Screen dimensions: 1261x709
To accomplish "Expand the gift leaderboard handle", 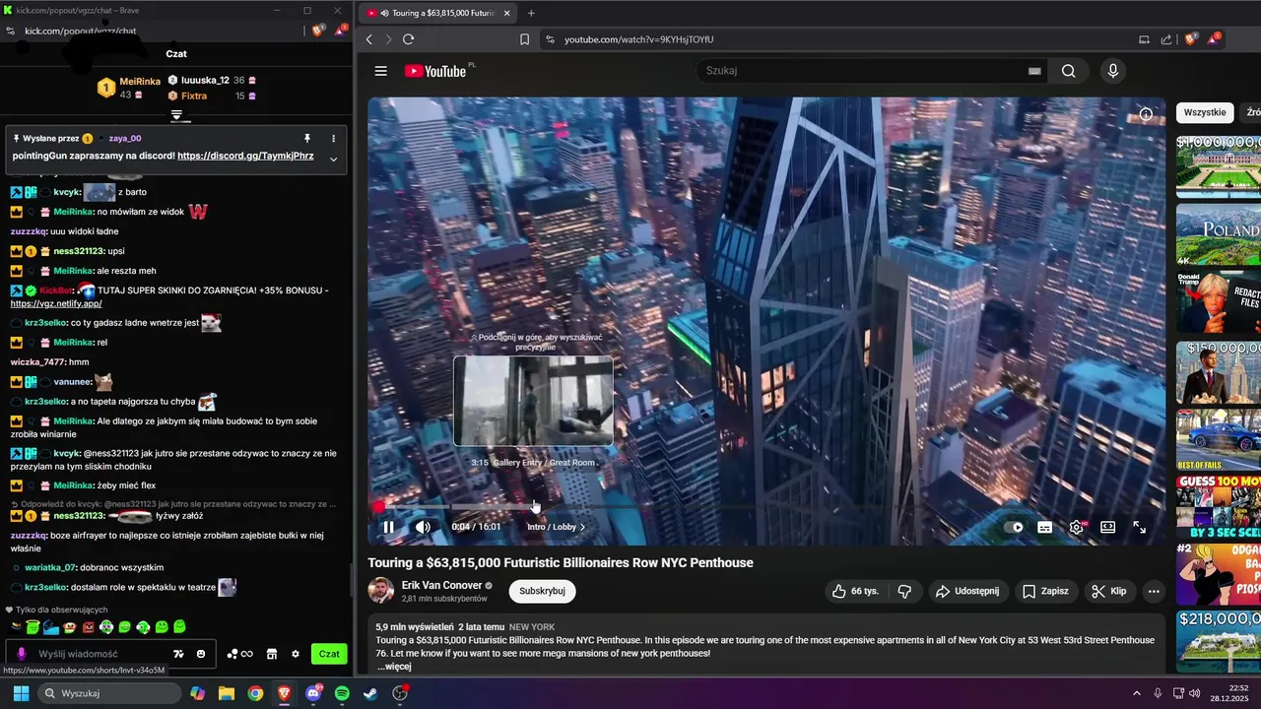I will pos(176,115).
